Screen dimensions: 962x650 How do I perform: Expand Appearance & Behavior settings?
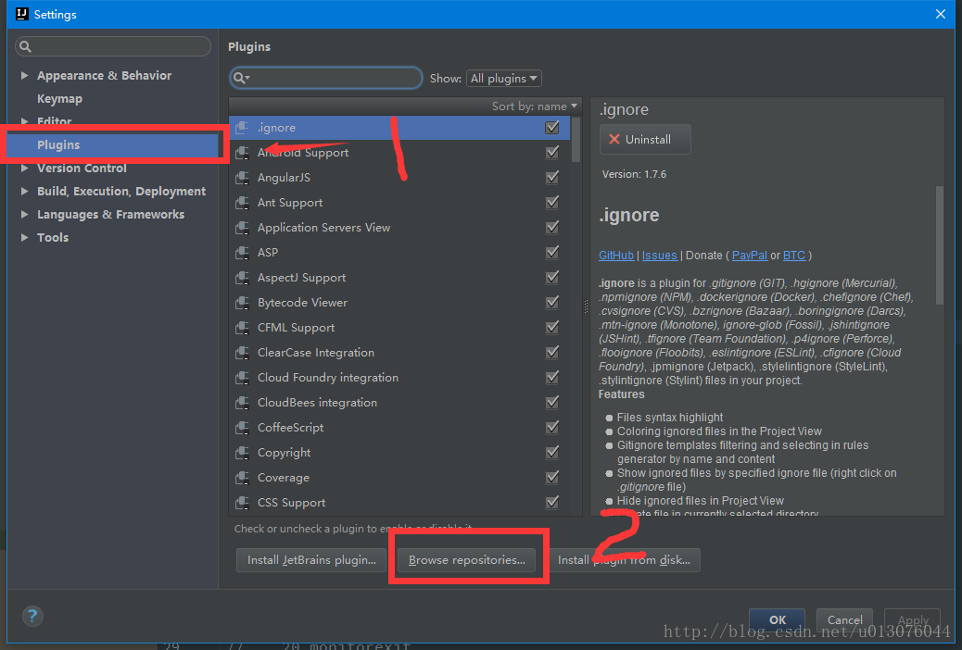(x=24, y=75)
